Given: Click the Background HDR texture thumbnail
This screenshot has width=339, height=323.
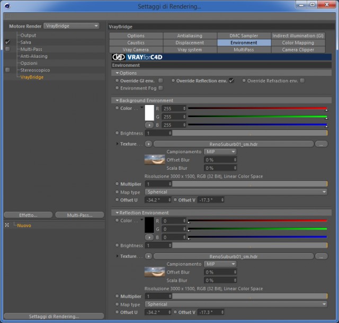Looking at the screenshot, I should (155, 160).
